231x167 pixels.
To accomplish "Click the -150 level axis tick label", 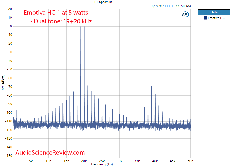I will coord(9,156).
